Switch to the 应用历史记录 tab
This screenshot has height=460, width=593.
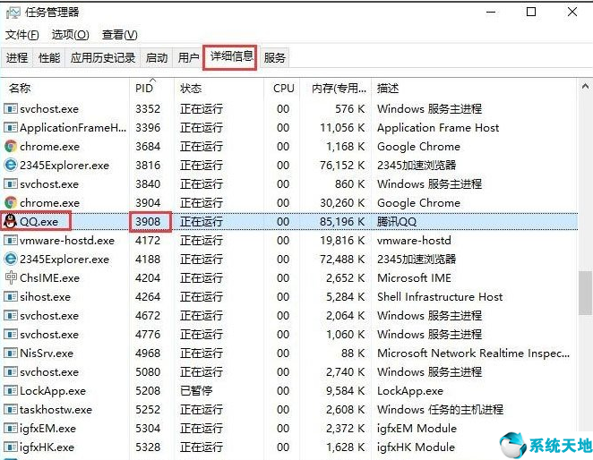103,58
